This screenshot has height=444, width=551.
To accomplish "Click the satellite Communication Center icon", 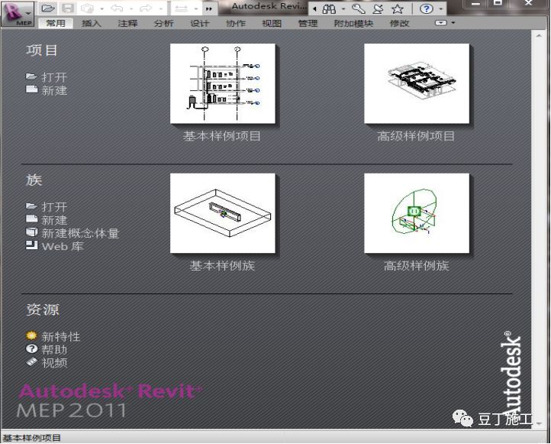I will [x=378, y=9].
